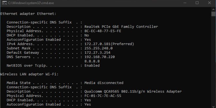Click the DNS server 192.168.70.220 value

[x=100, y=57]
